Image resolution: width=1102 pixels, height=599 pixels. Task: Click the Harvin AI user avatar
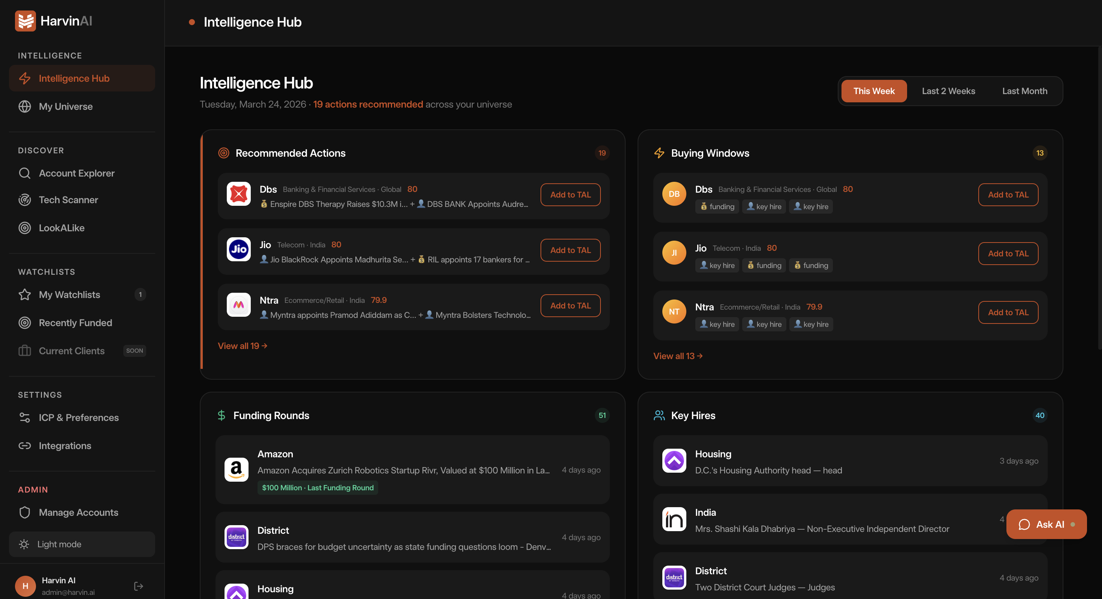pos(25,586)
